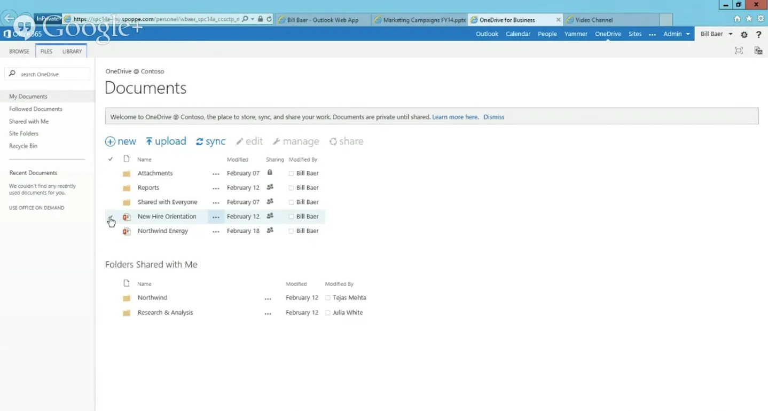This screenshot has width=768, height=411.
Task: Toggle the select-all checkmark in header
Action: [x=111, y=159]
